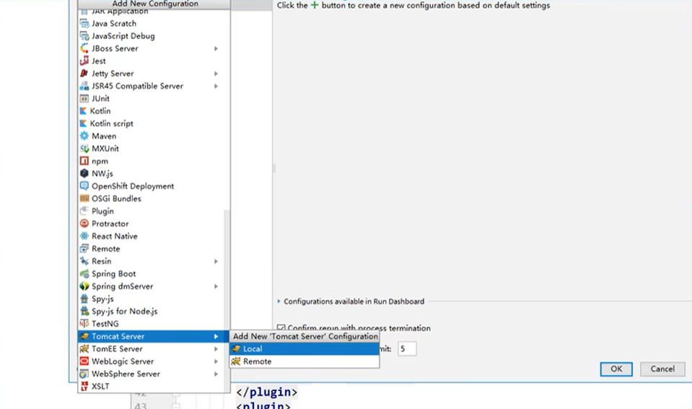Click the Spy-js icon
Image resolution: width=692 pixels, height=409 pixels.
84,299
